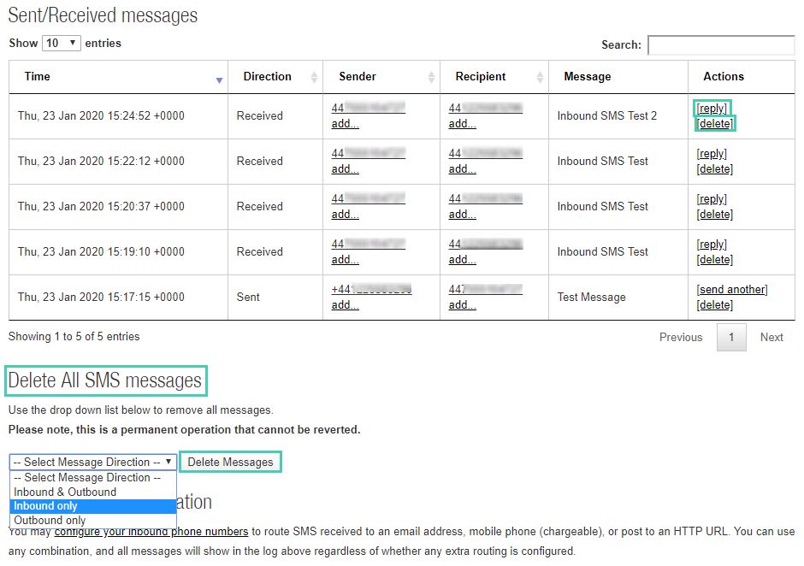Click the Previous pagination control
The image size is (804, 566).
681,337
